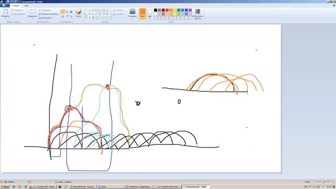Expand the shapes gallery more arrow
This screenshot has height=189, width=336.
tap(111, 17)
